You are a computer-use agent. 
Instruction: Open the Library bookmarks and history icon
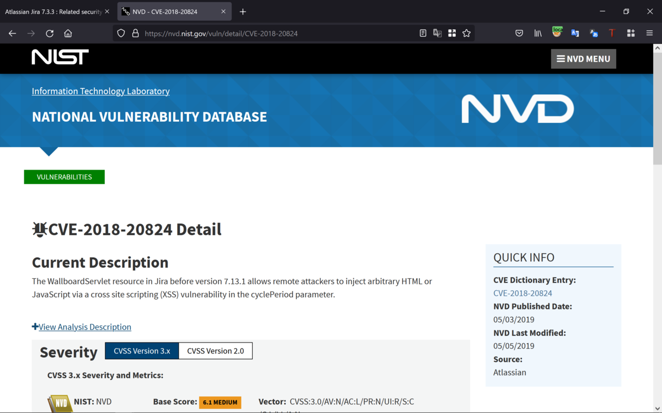coord(538,33)
